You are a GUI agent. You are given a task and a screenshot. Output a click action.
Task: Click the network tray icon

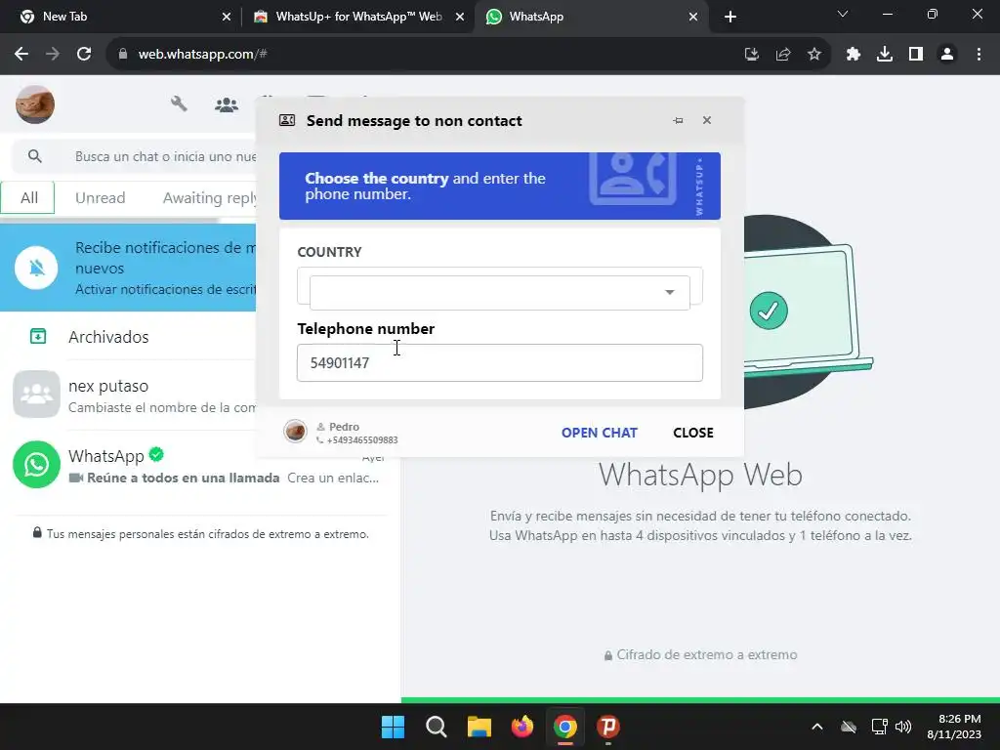[x=880, y=727]
